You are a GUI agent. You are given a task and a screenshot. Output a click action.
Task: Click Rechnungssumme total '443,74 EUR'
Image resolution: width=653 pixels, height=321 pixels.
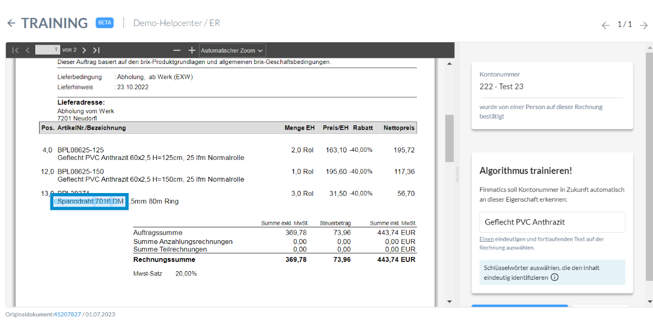(396, 260)
